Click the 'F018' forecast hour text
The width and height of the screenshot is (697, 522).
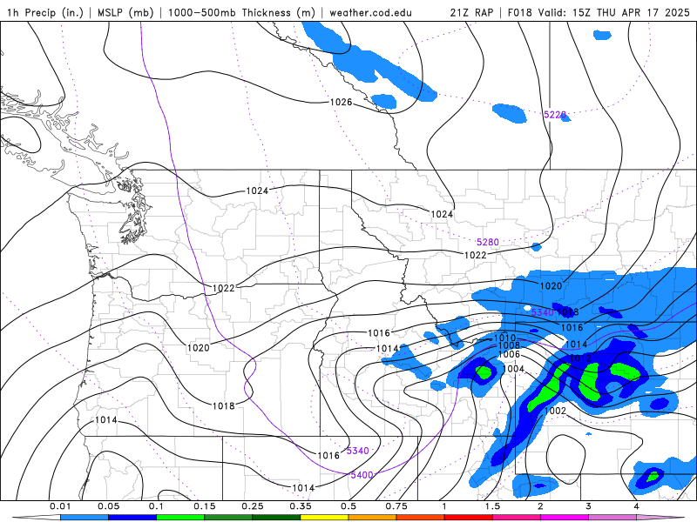(x=519, y=12)
